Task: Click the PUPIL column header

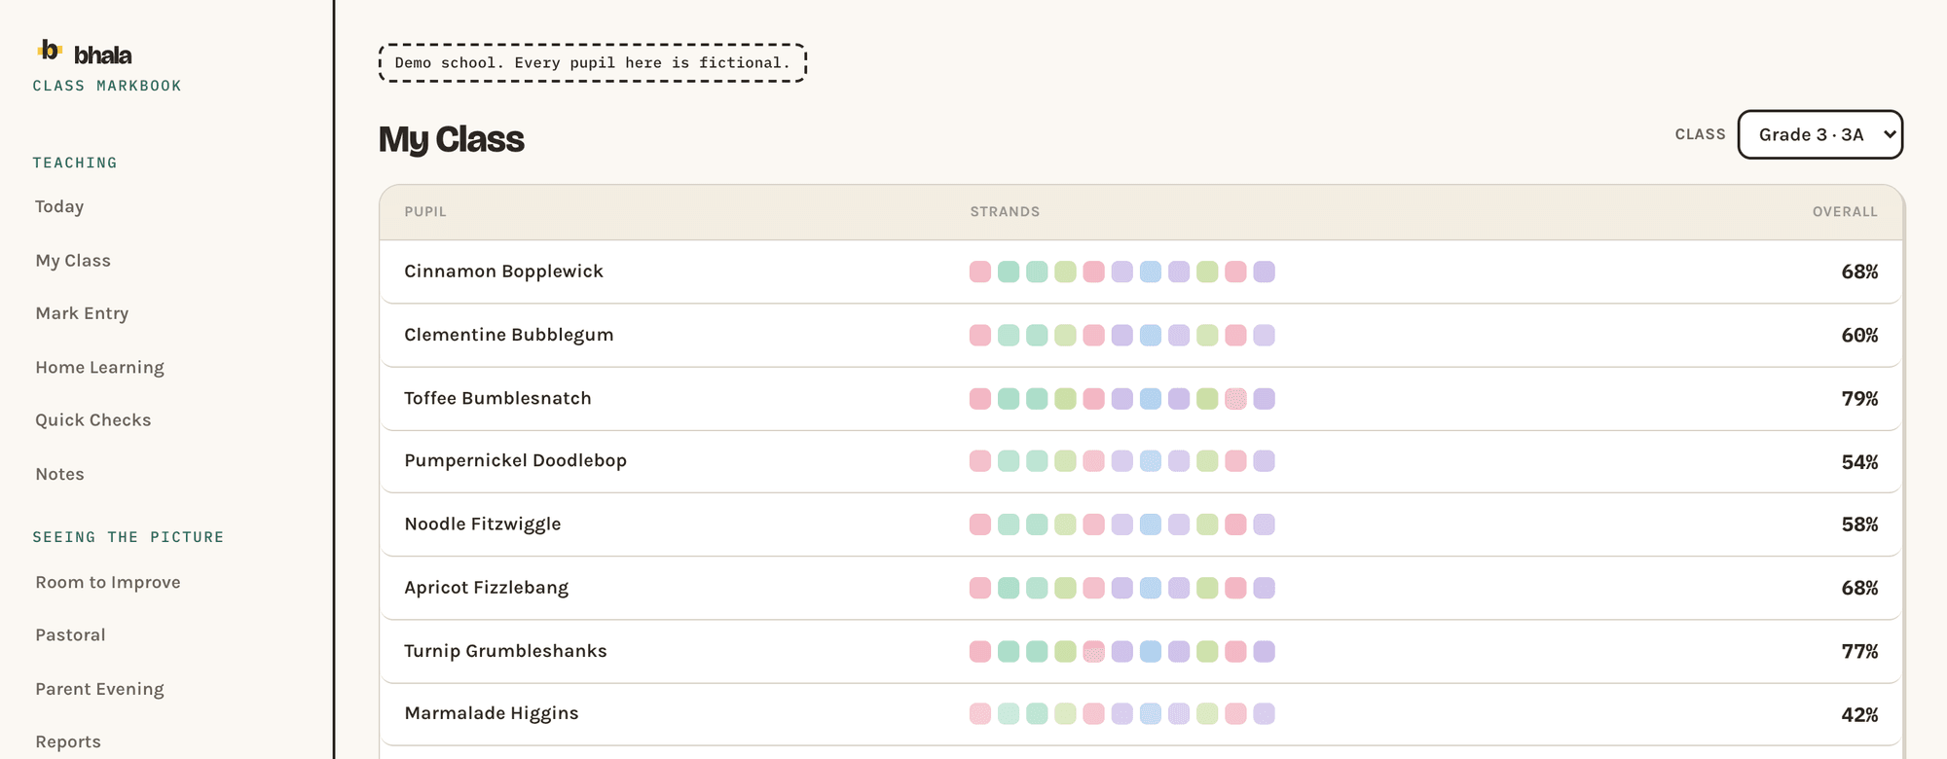Action: 425,212
